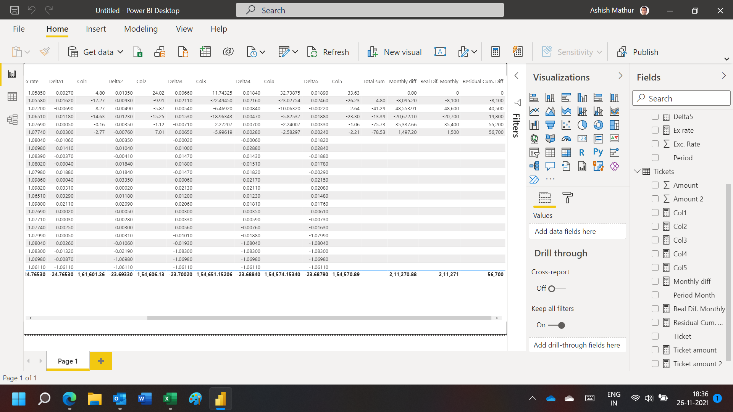Open Model view in left sidebar
The height and width of the screenshot is (412, 733).
coord(12,120)
